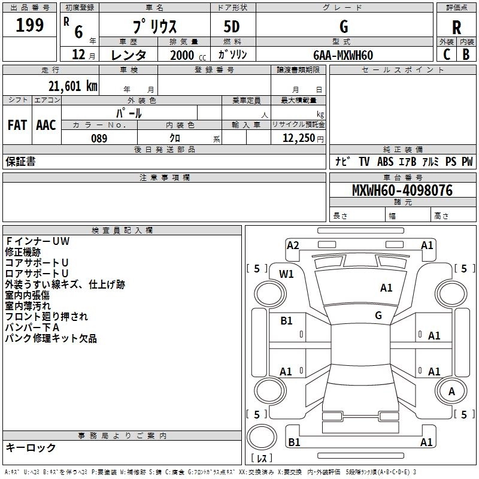Image resolution: width=479 pixels, height=479 pixels.
Task: Select inspector note コアサポートＵ
Action: click(x=37, y=263)
